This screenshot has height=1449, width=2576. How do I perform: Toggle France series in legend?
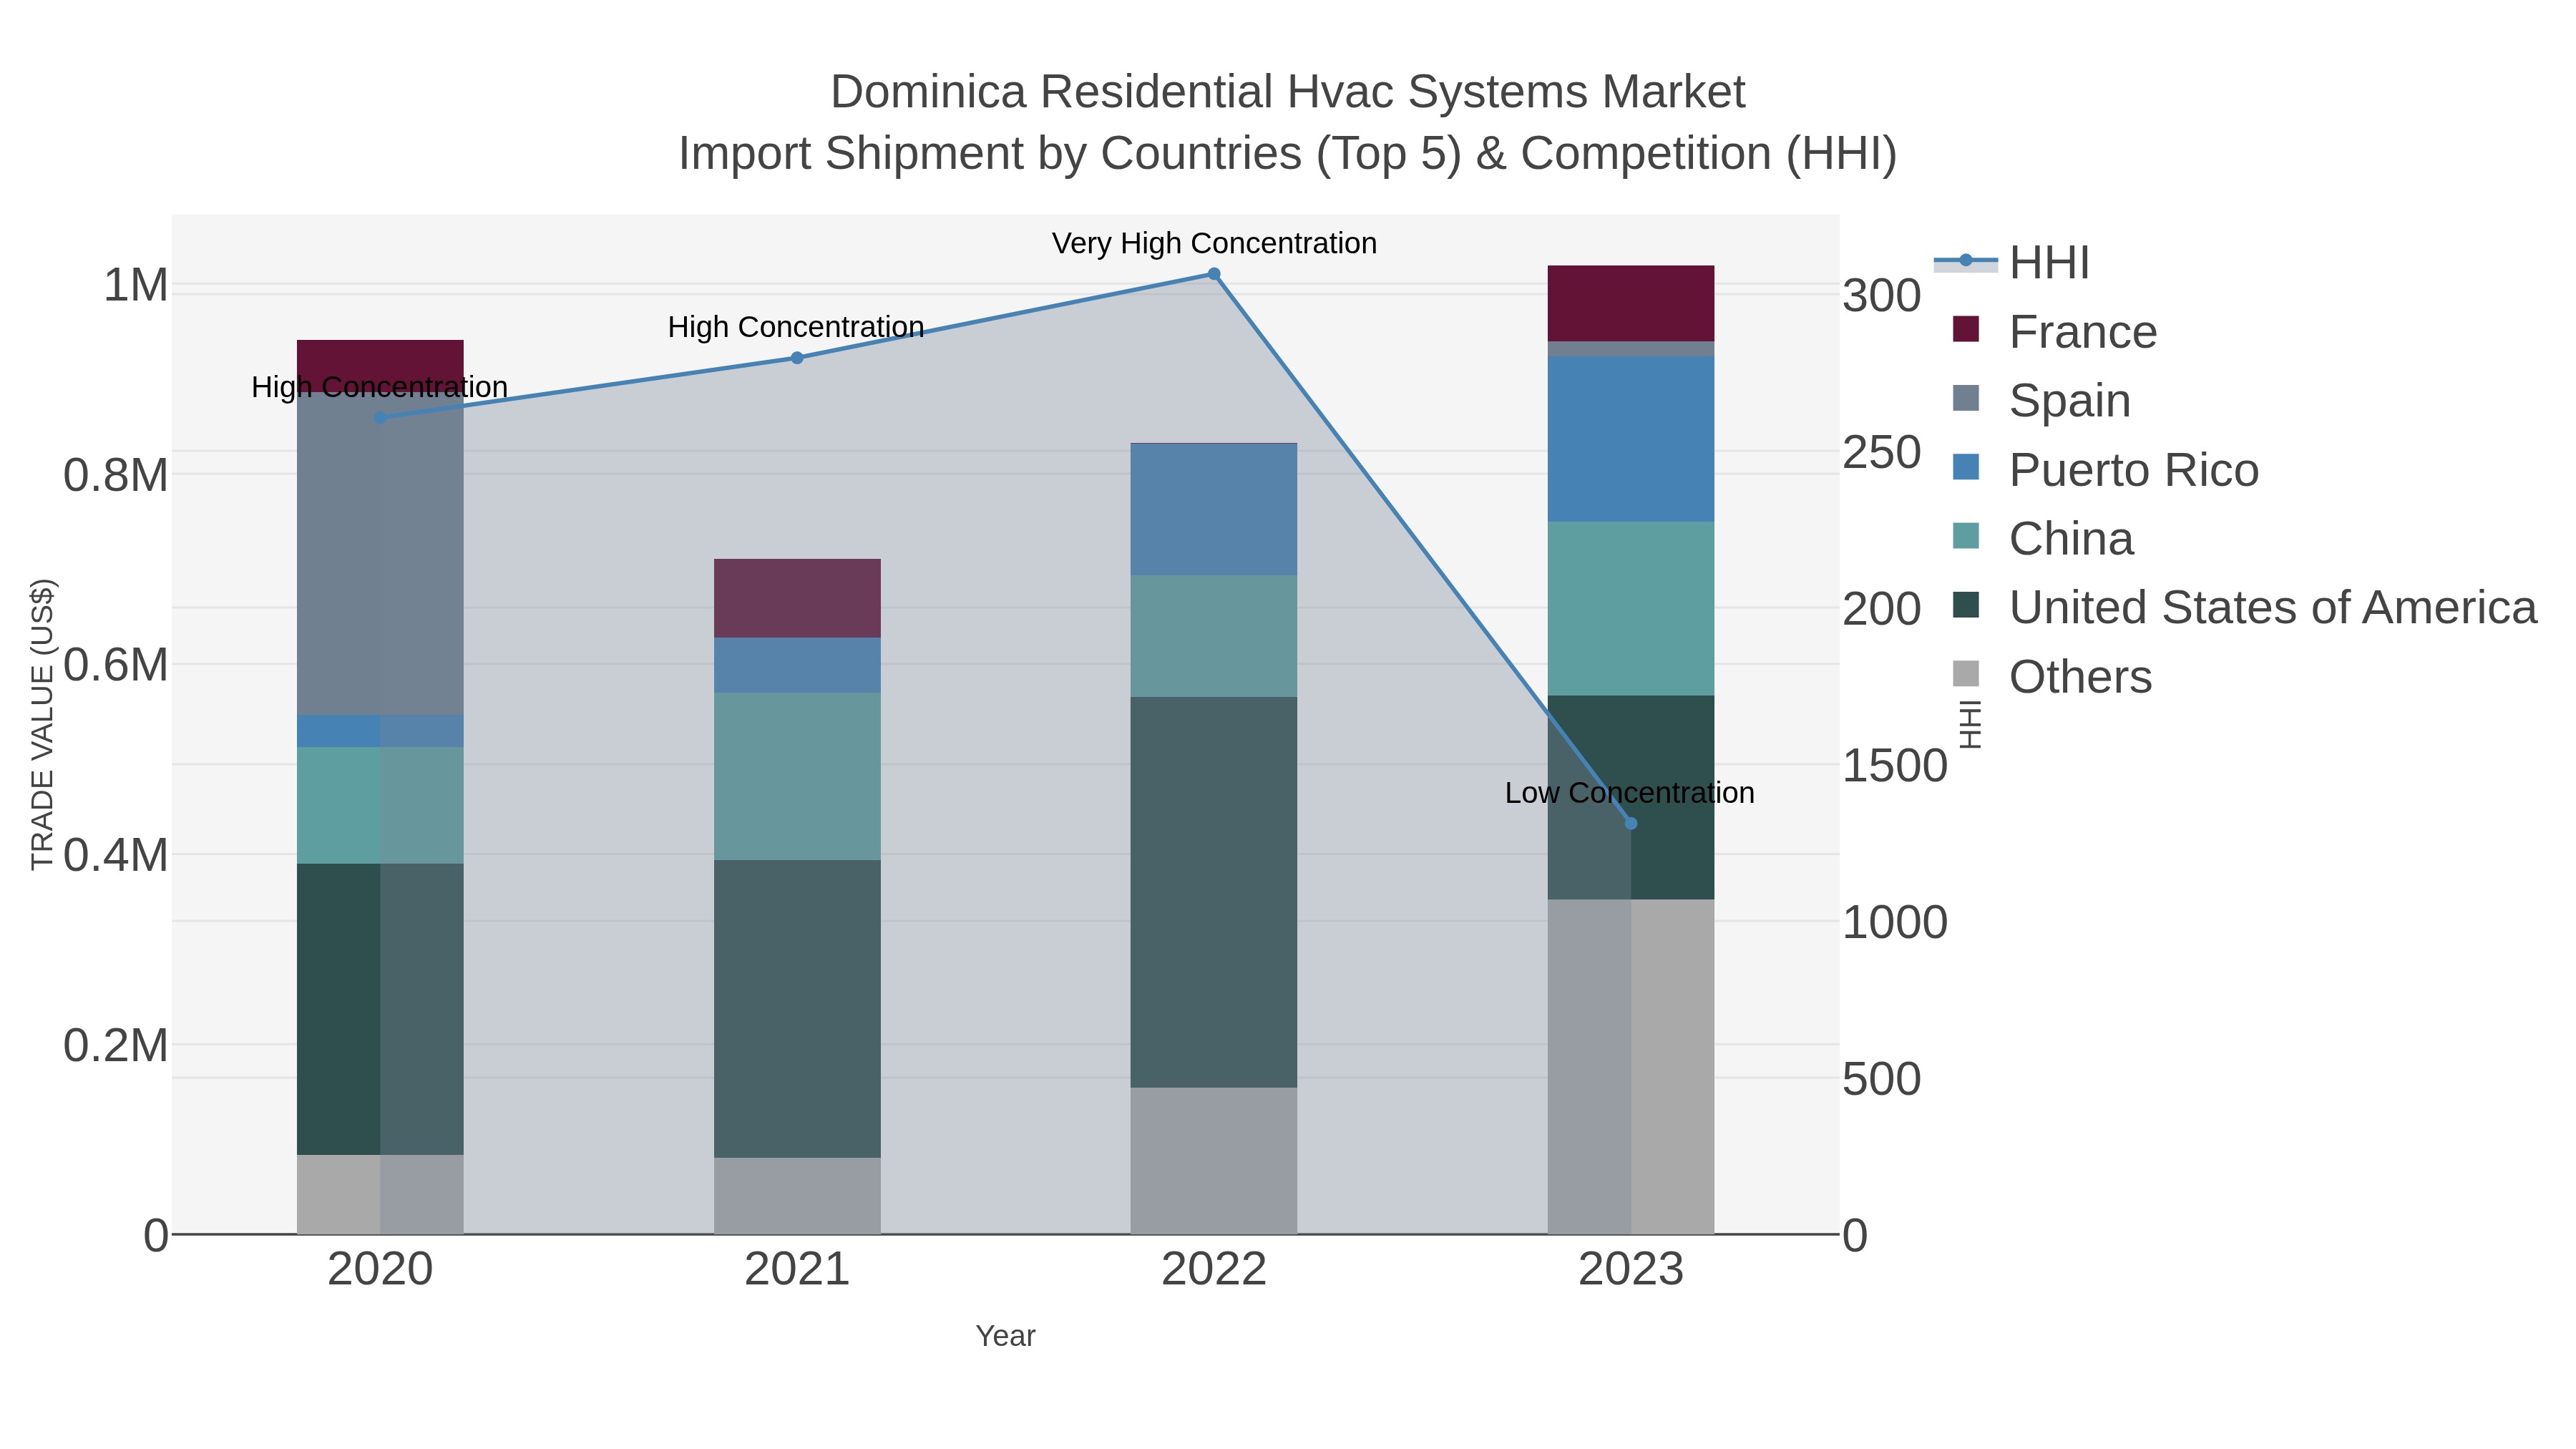point(2055,332)
